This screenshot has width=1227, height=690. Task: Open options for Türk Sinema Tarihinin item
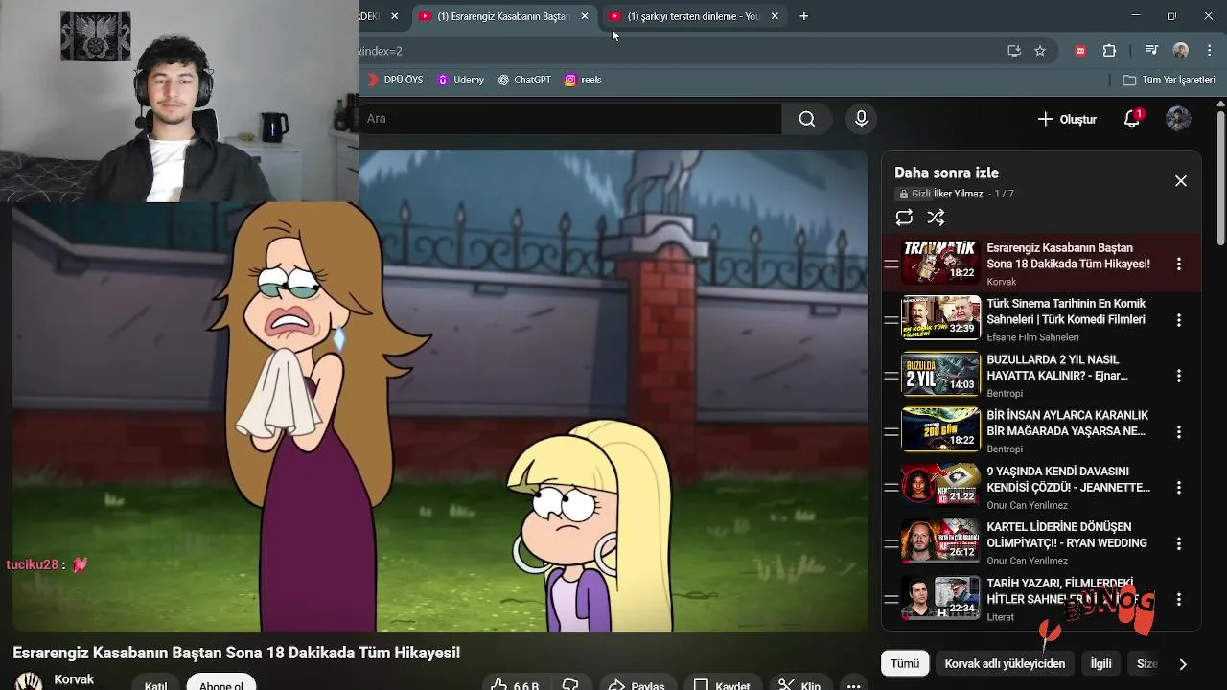(1179, 320)
